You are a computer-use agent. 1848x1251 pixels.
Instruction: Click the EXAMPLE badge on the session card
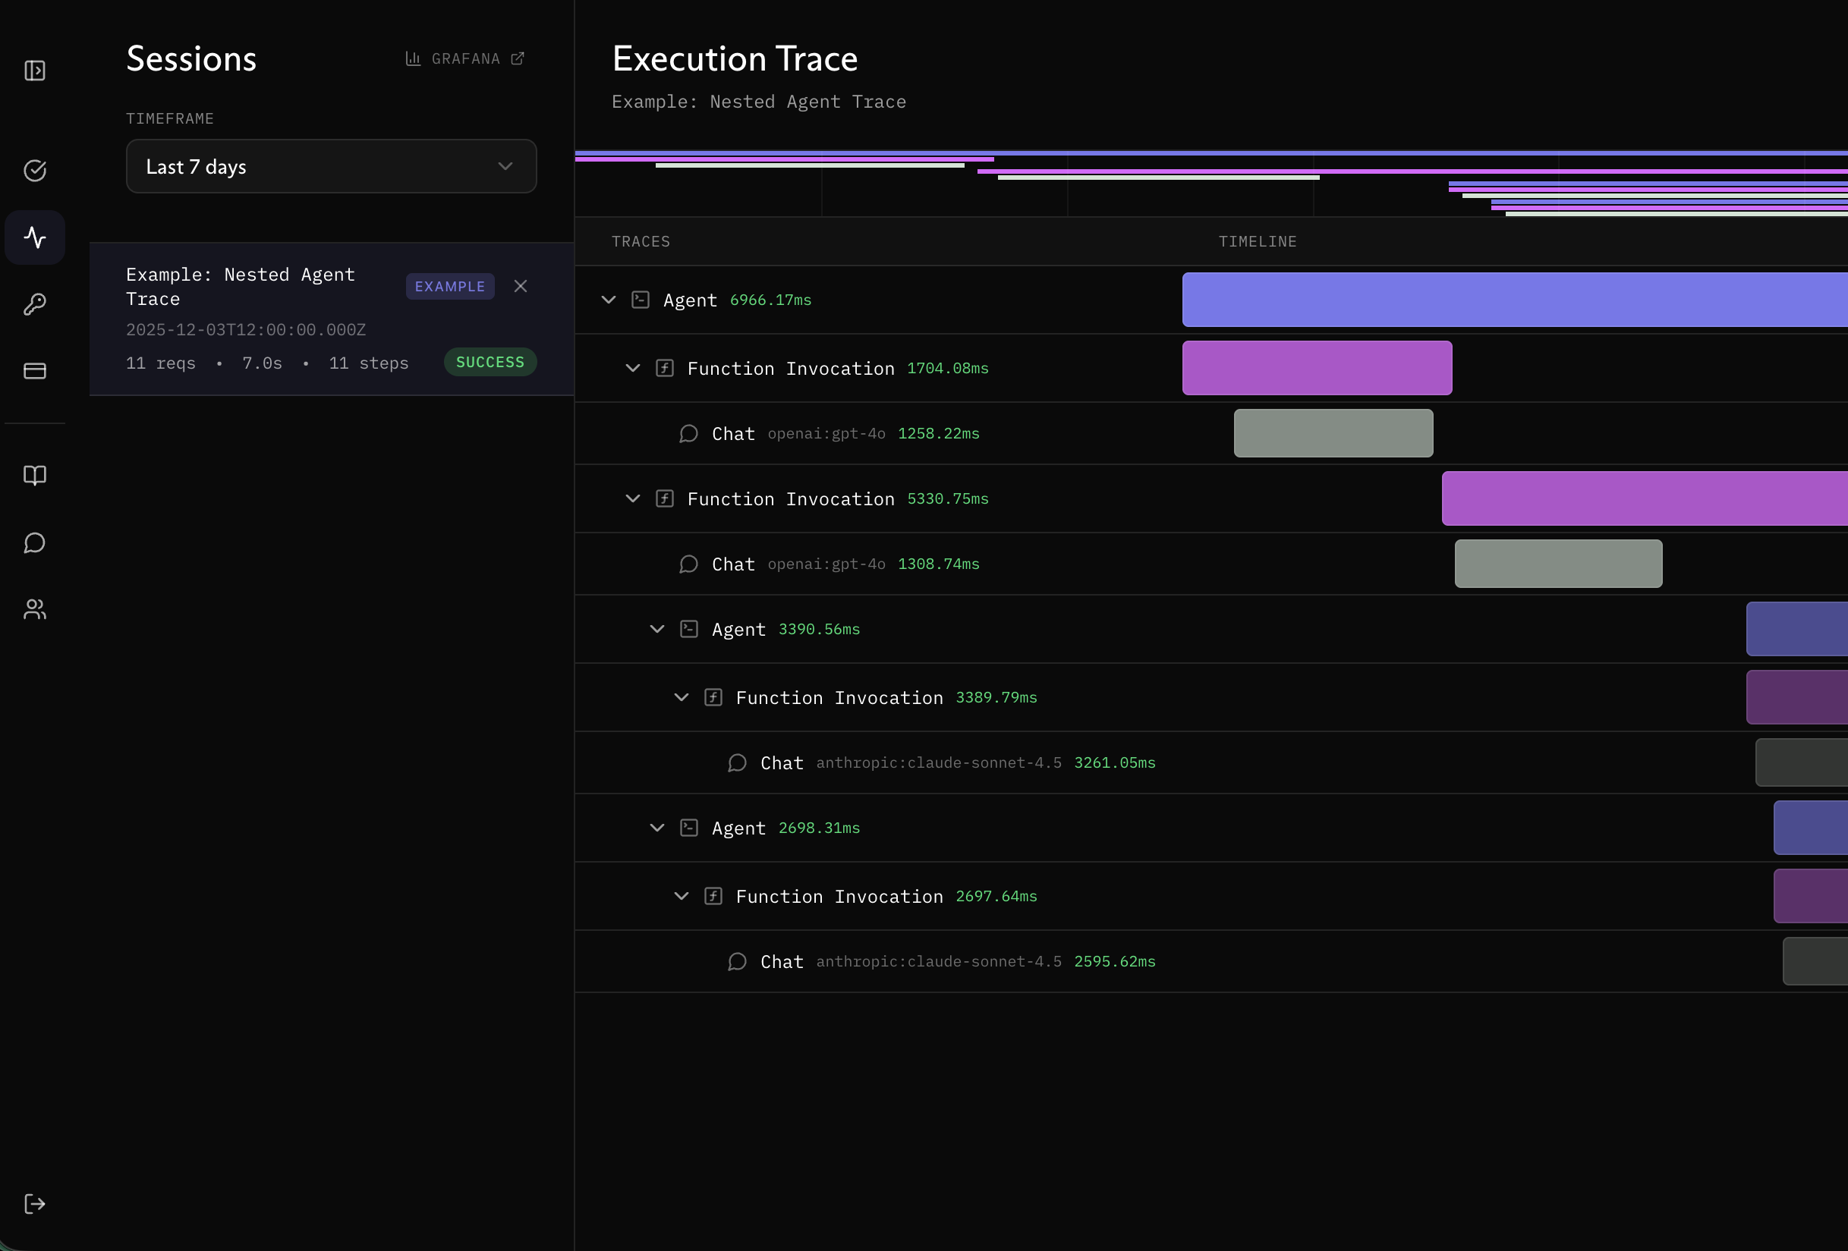coord(450,286)
